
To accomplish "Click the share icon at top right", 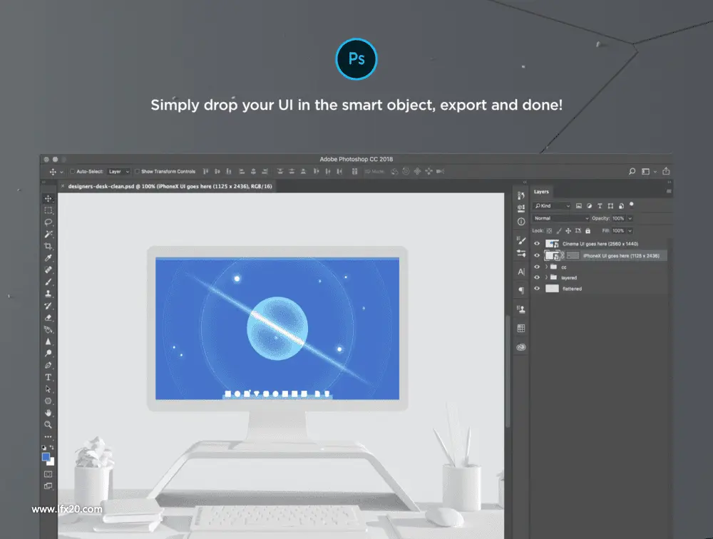I will 666,171.
